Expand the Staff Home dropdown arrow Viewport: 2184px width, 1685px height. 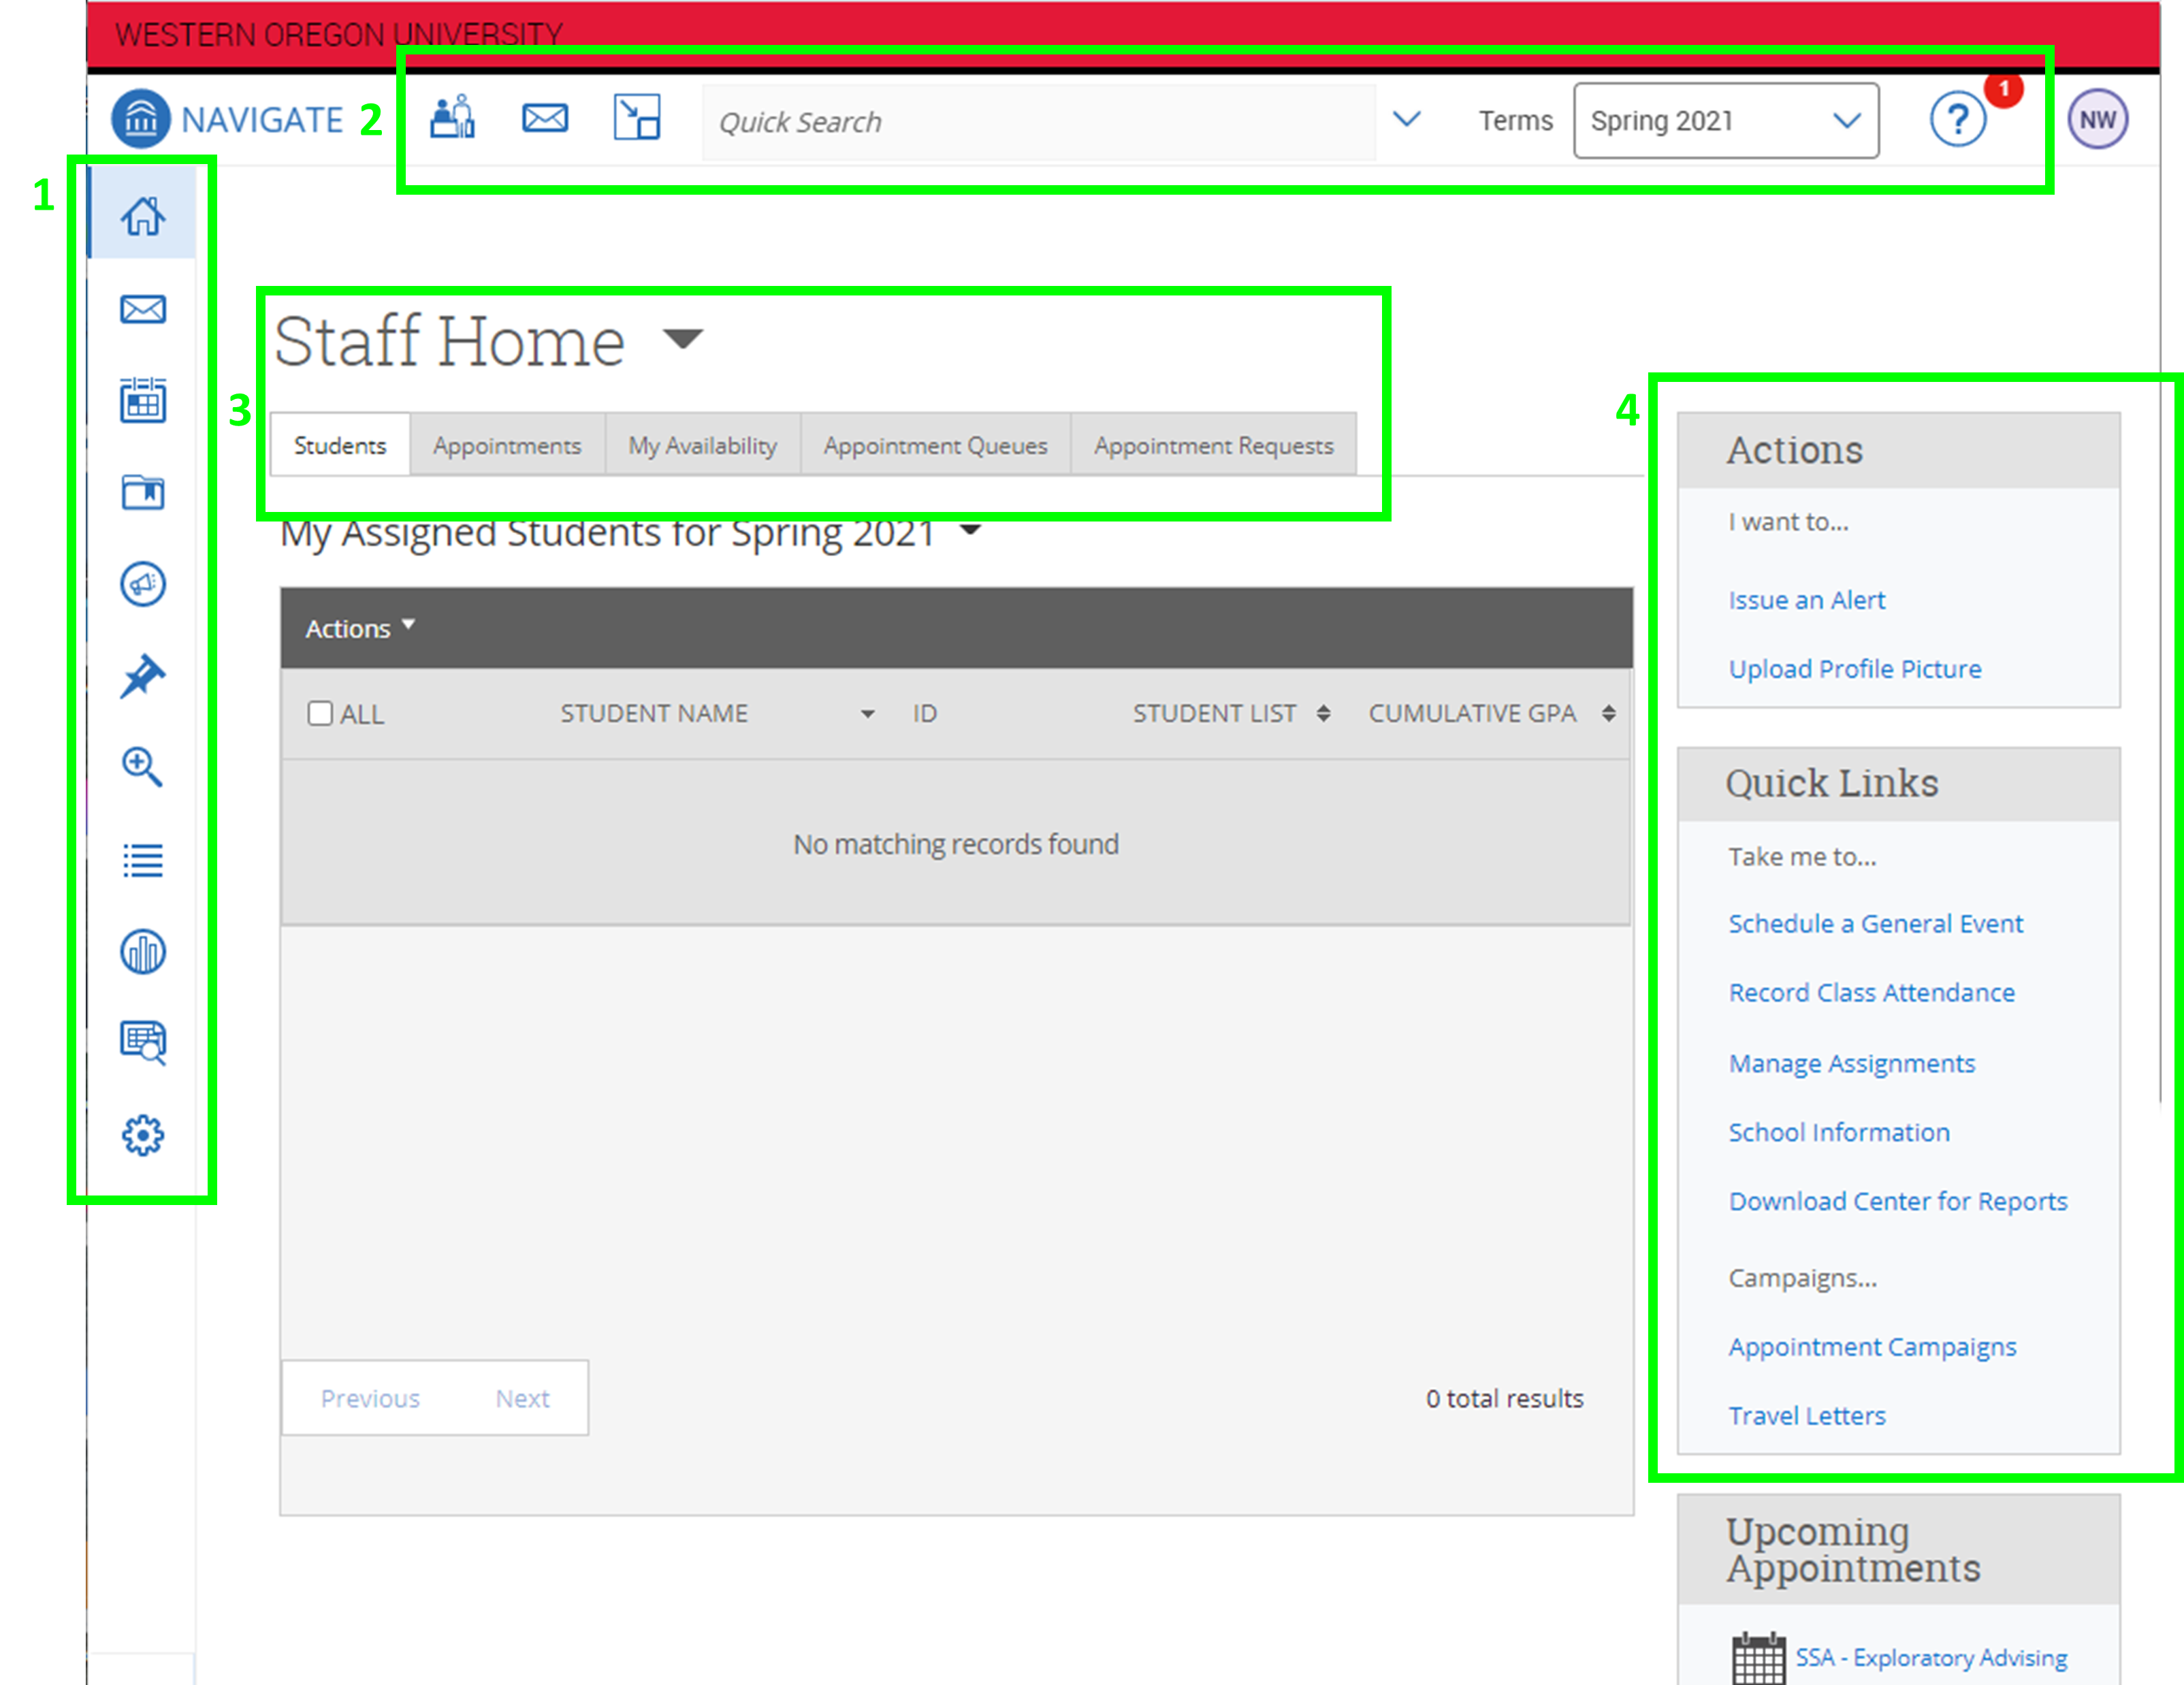point(684,339)
